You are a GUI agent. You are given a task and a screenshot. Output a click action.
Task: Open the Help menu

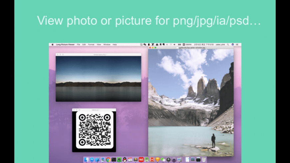pyautogui.click(x=115, y=45)
